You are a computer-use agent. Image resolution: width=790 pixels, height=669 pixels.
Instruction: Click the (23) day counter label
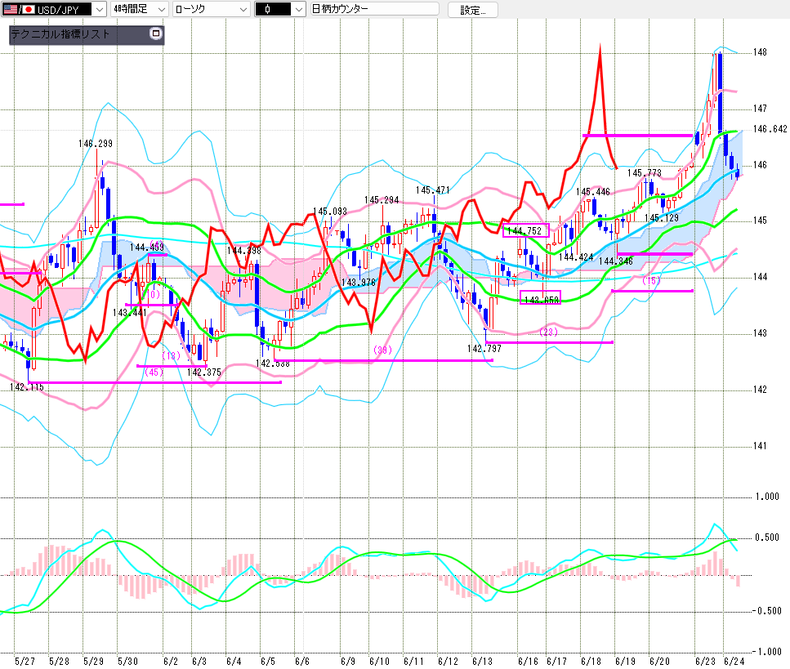(x=548, y=332)
